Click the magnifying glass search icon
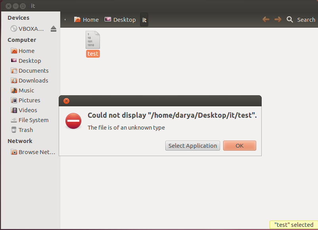318x230 pixels. (289, 19)
